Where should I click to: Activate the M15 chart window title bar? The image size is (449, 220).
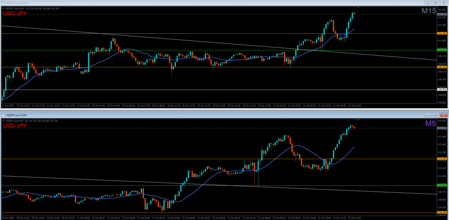tap(219, 2)
